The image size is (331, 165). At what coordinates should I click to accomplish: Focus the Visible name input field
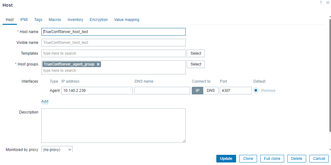tap(113, 43)
